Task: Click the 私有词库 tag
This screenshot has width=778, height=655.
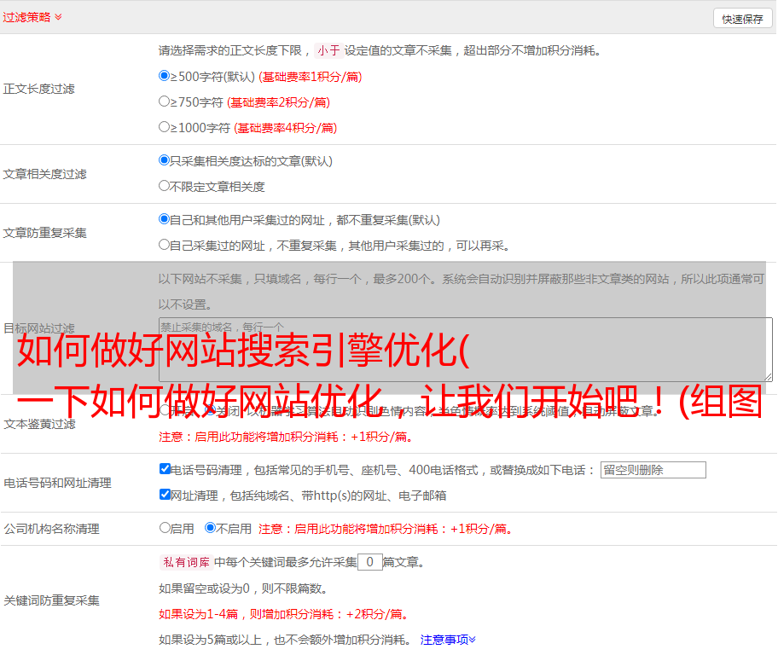Action: pyautogui.click(x=187, y=562)
